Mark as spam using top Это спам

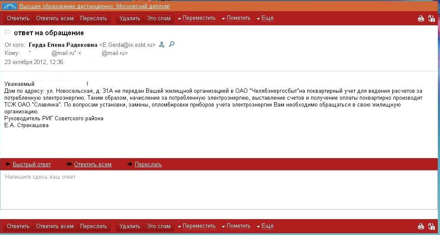(x=159, y=18)
